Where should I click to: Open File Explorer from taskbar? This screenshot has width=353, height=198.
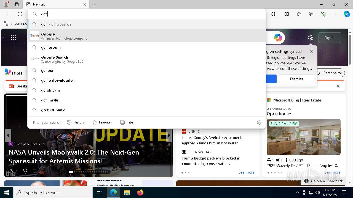pos(127,193)
